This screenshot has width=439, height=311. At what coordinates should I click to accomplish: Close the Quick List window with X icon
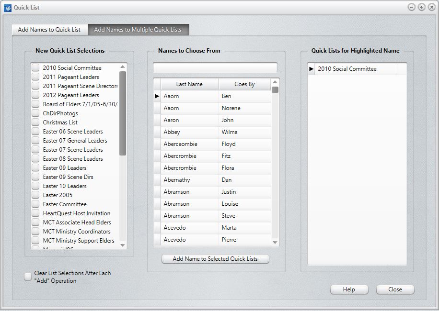click(432, 7)
